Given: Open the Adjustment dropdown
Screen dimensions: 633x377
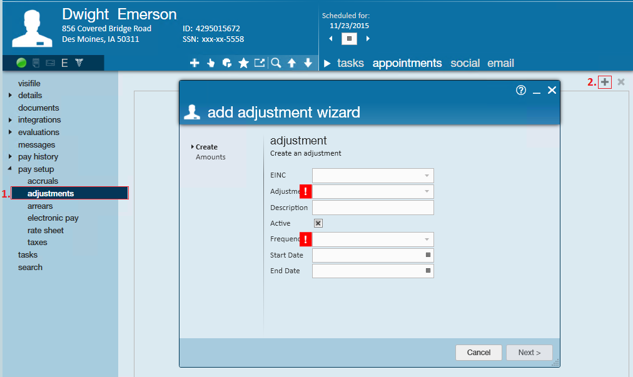Looking at the screenshot, I should click(x=427, y=191).
